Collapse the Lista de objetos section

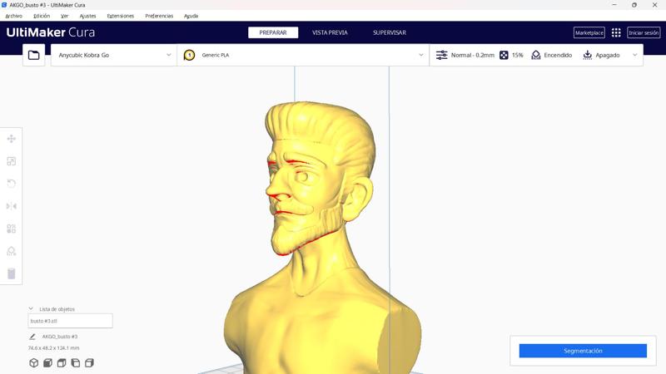point(31,308)
